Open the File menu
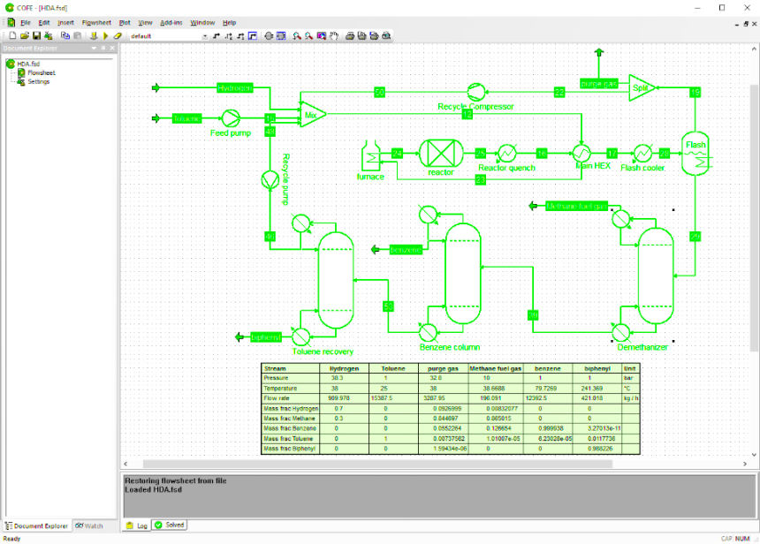Viewport: 760px width, 544px height. click(26, 23)
